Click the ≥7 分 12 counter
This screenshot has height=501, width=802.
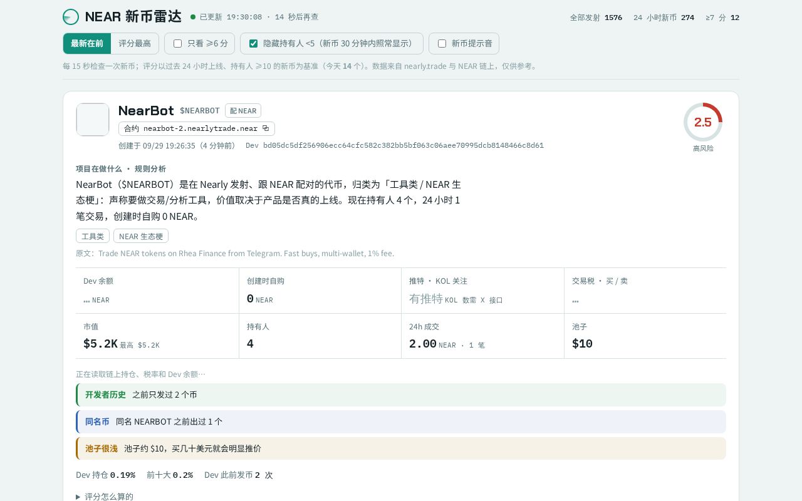click(x=722, y=18)
